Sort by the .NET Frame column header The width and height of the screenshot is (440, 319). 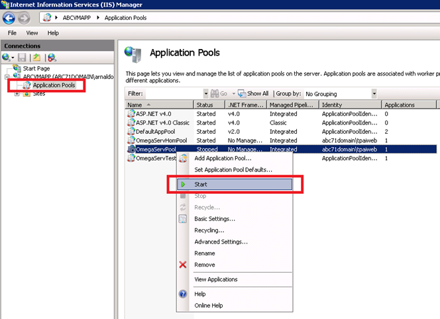(x=246, y=105)
